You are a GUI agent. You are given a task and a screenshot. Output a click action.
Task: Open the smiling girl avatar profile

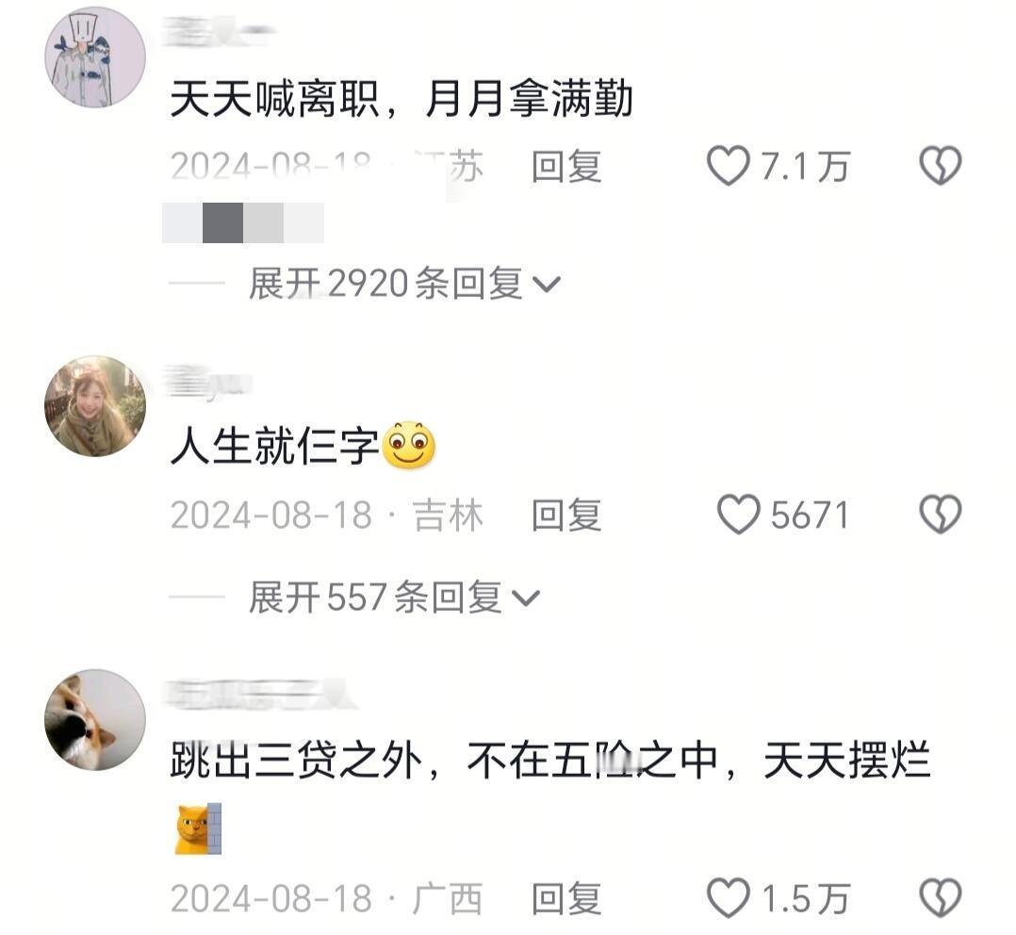click(x=95, y=405)
